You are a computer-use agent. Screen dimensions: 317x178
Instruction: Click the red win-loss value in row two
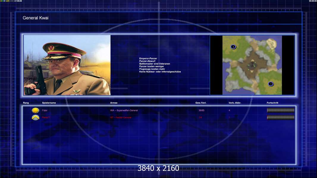pyautogui.click(x=200, y=117)
